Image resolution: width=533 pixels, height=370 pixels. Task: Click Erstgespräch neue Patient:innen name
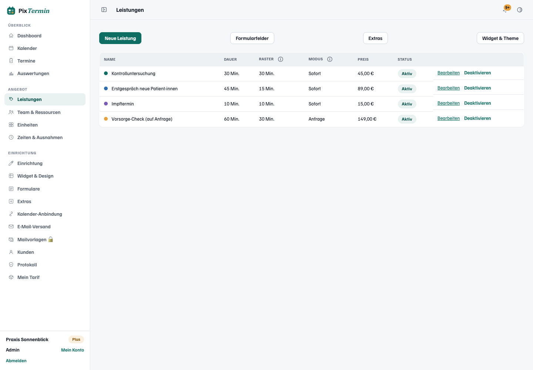click(144, 89)
